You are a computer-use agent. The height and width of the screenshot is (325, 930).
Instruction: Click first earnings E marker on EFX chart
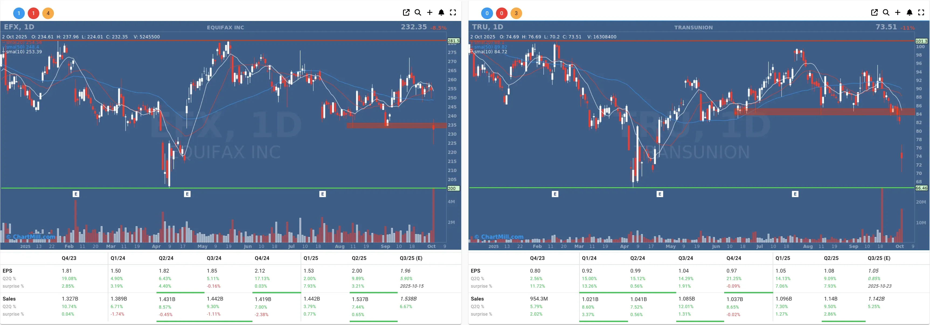pyautogui.click(x=76, y=194)
